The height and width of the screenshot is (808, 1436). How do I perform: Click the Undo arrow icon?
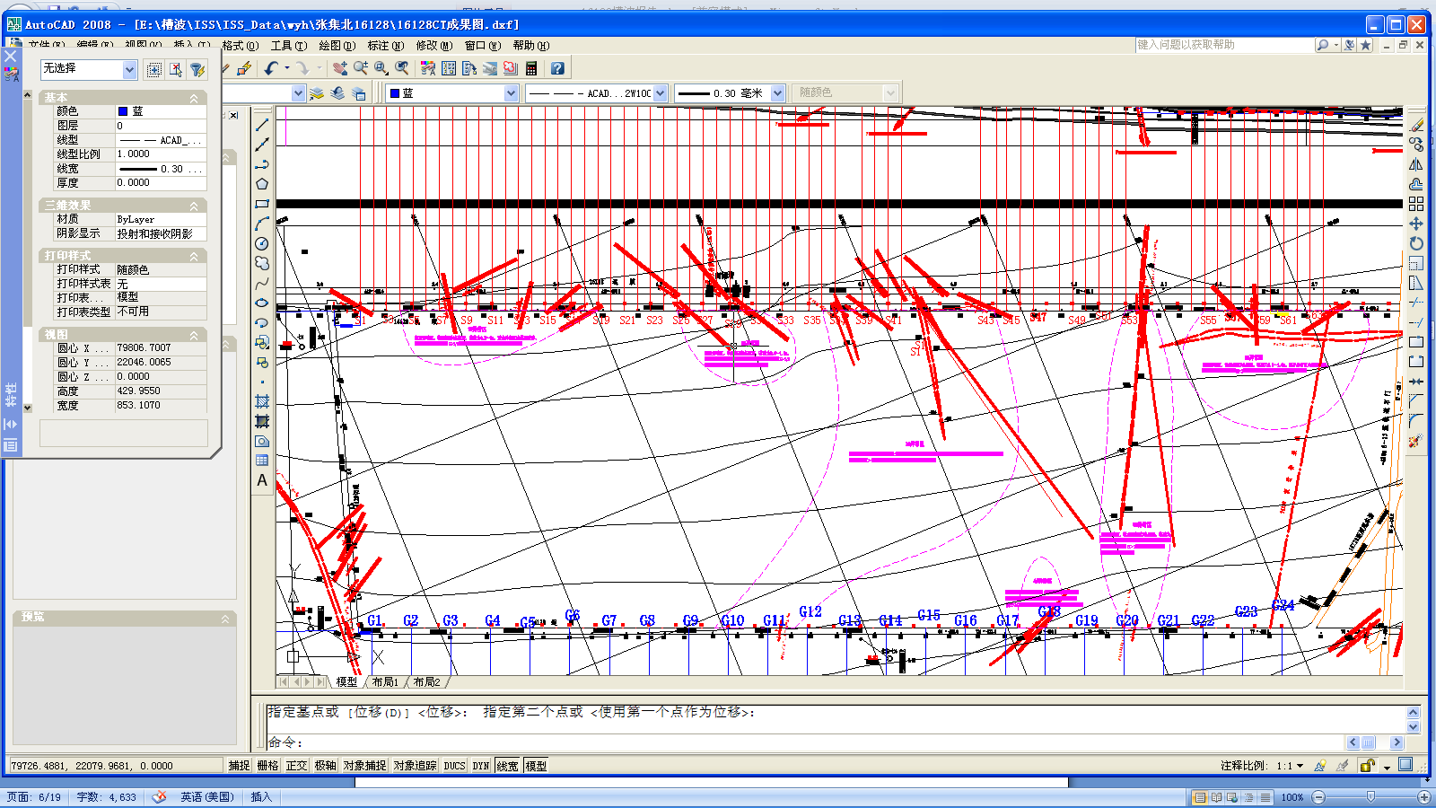(271, 68)
